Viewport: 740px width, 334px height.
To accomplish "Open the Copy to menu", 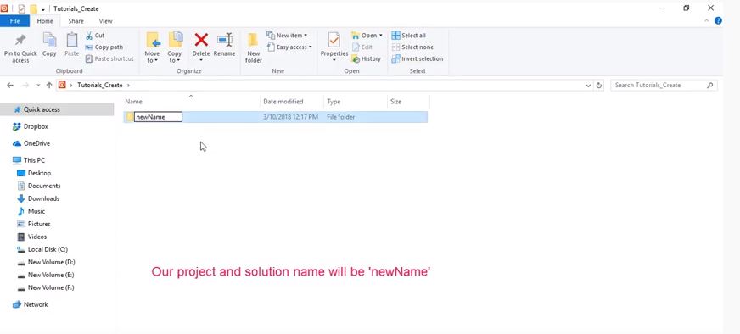I will click(175, 47).
